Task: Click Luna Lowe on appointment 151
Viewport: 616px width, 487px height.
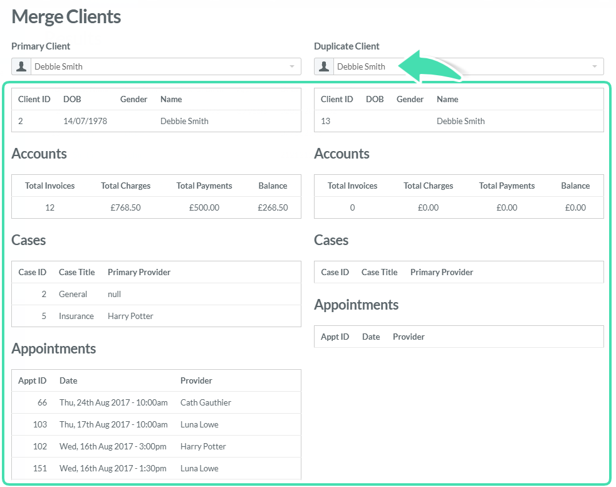Action: [199, 469]
